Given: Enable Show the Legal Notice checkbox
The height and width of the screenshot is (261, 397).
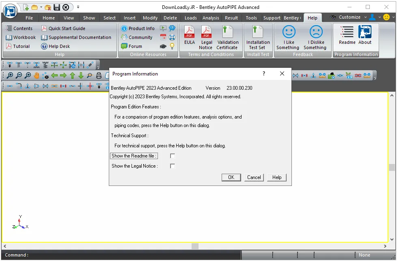Looking at the screenshot, I should pyautogui.click(x=173, y=166).
